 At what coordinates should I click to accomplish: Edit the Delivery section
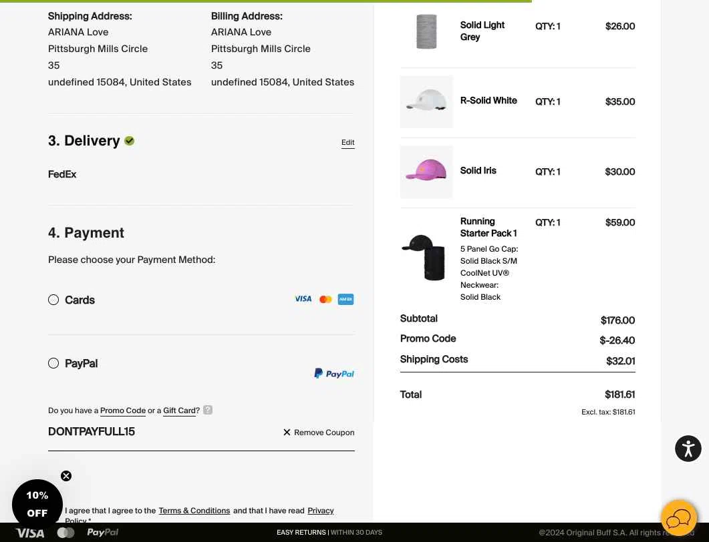(x=347, y=142)
